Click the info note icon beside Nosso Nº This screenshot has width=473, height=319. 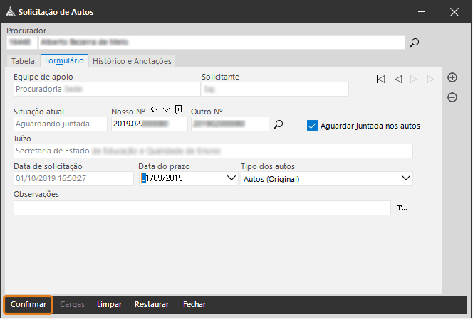coord(179,109)
